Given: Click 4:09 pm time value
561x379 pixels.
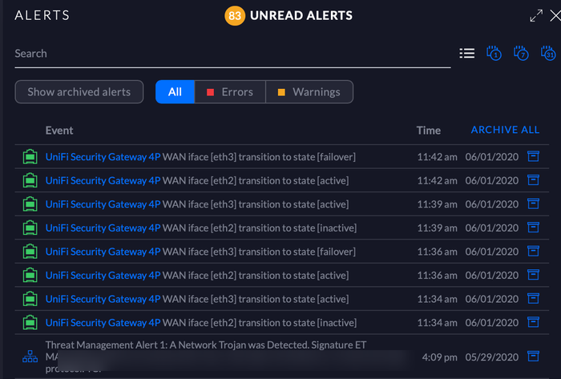Looking at the screenshot, I should point(440,357).
